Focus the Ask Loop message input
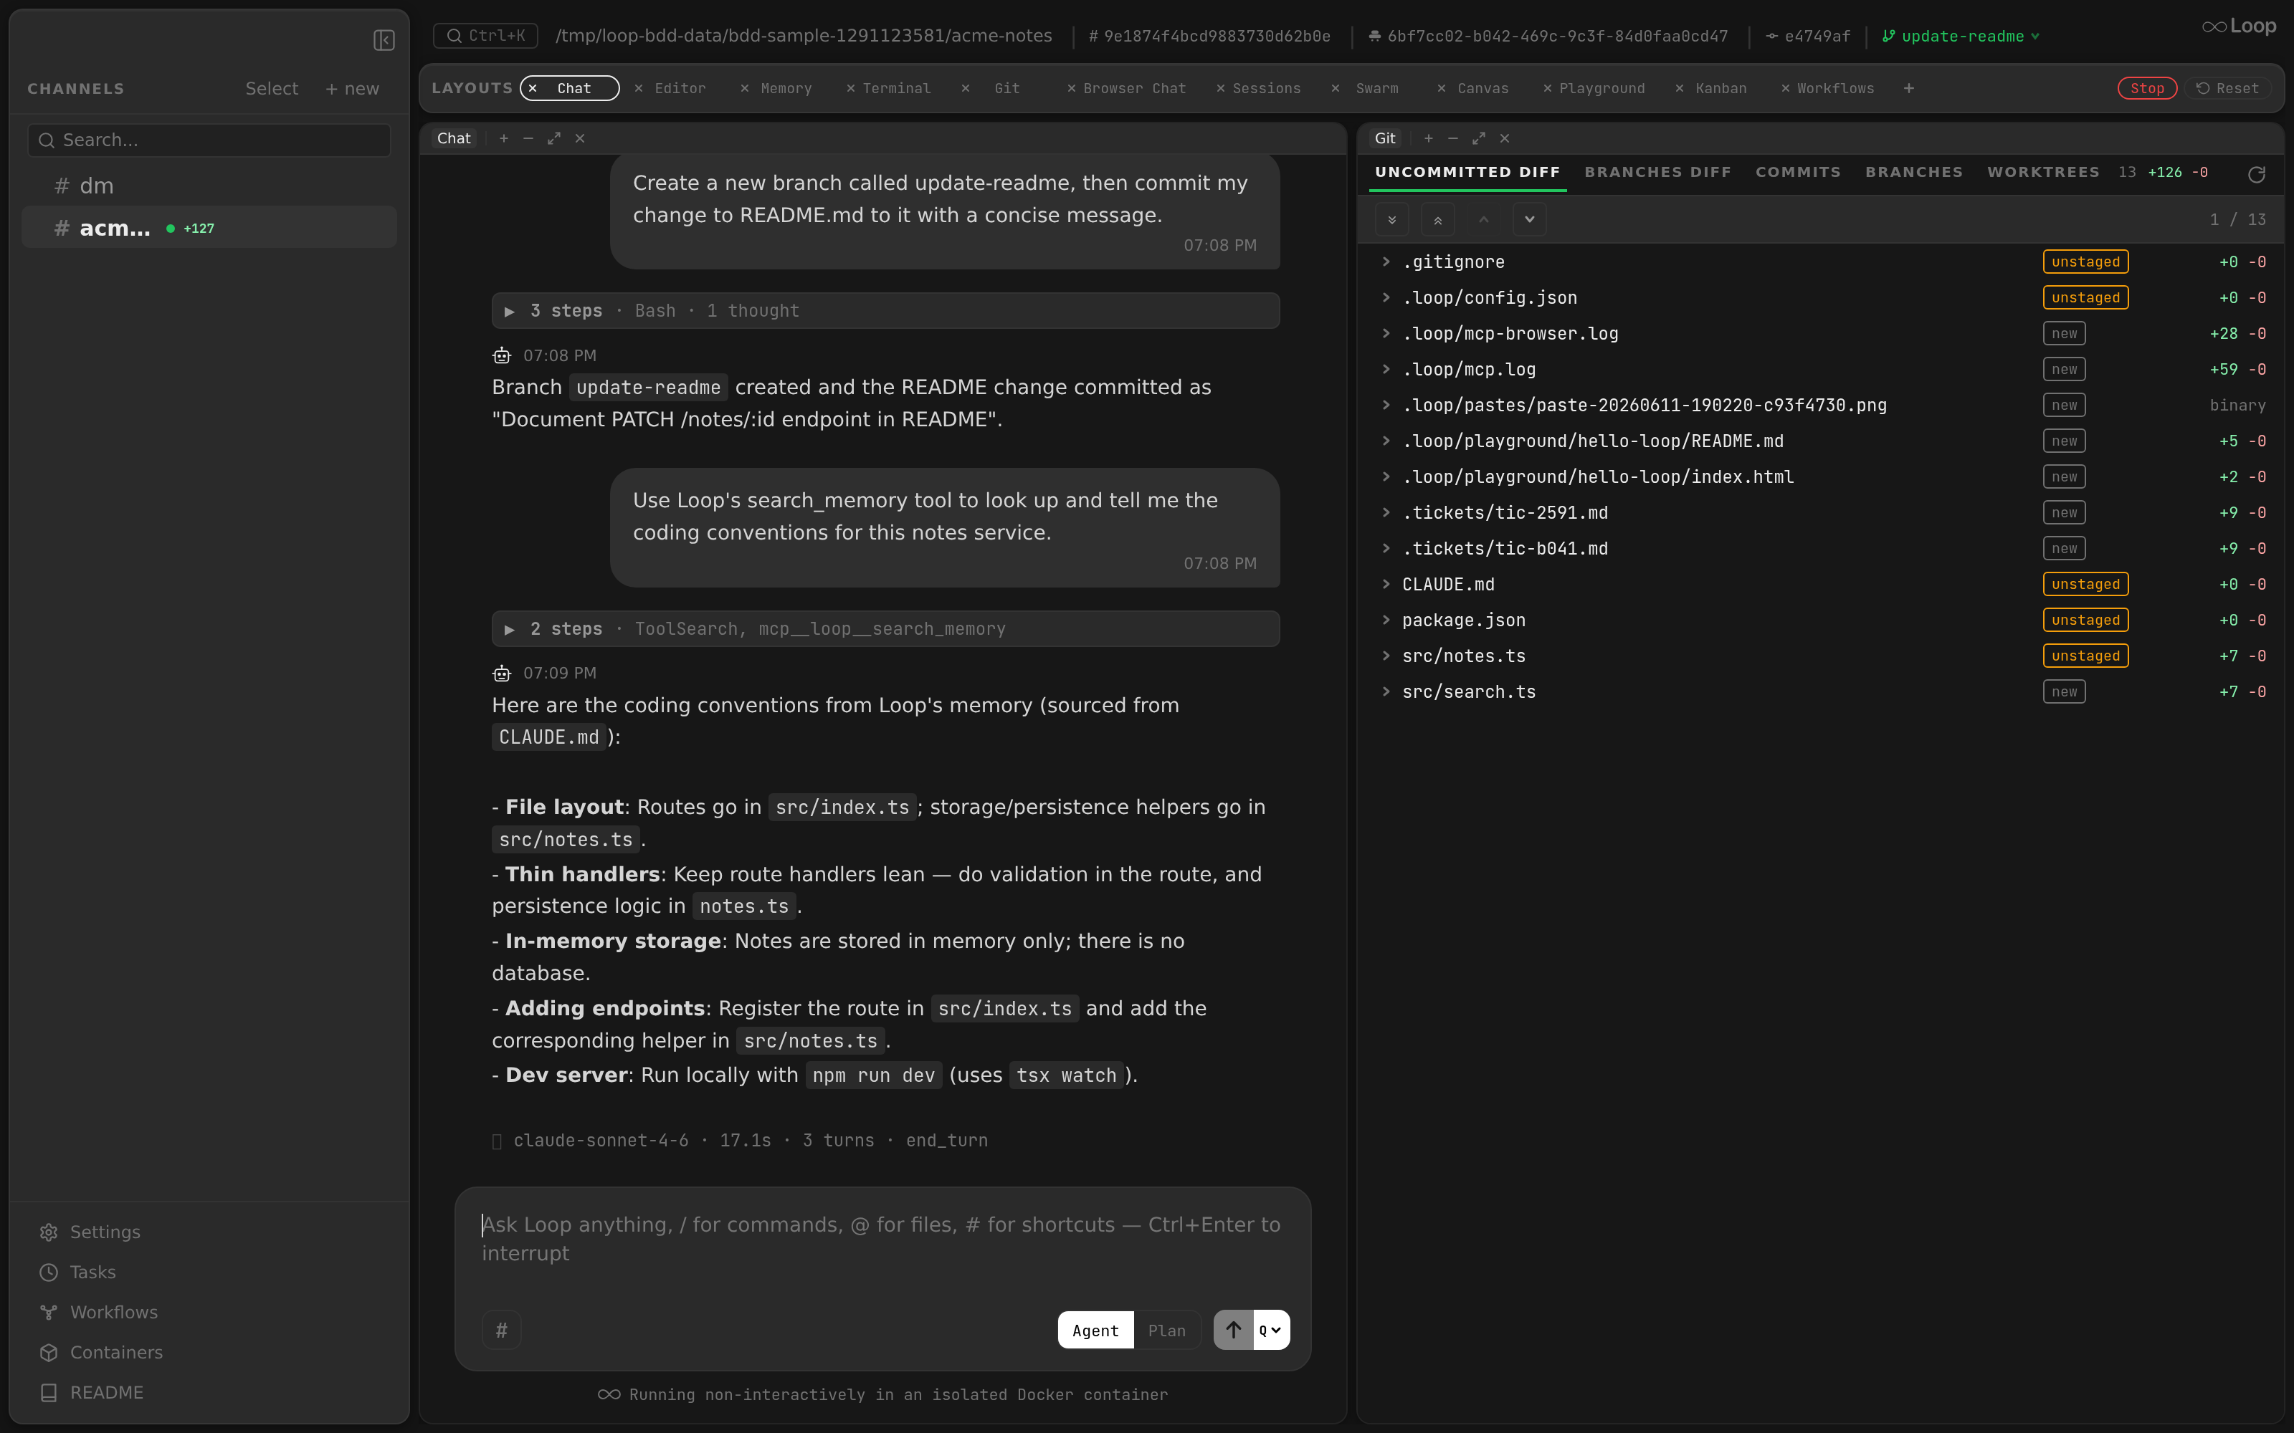The image size is (2294, 1433). (882, 1239)
